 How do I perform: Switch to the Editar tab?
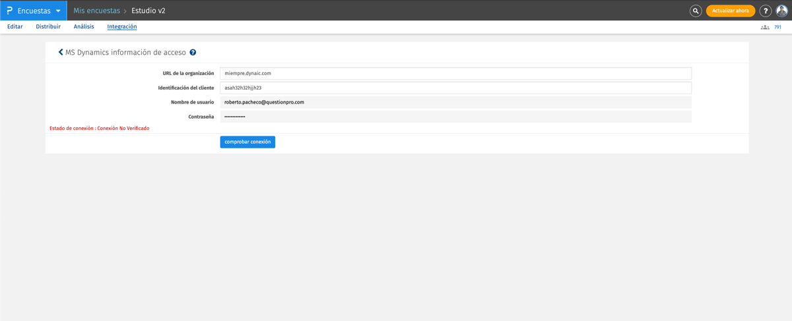click(15, 27)
